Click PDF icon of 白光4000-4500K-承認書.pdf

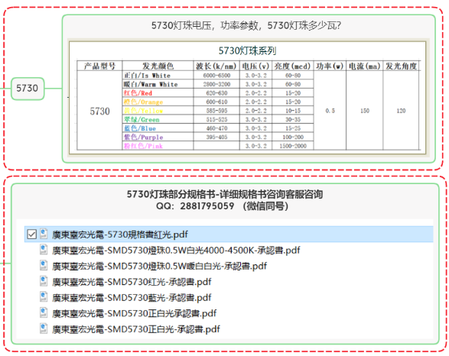click(x=44, y=249)
